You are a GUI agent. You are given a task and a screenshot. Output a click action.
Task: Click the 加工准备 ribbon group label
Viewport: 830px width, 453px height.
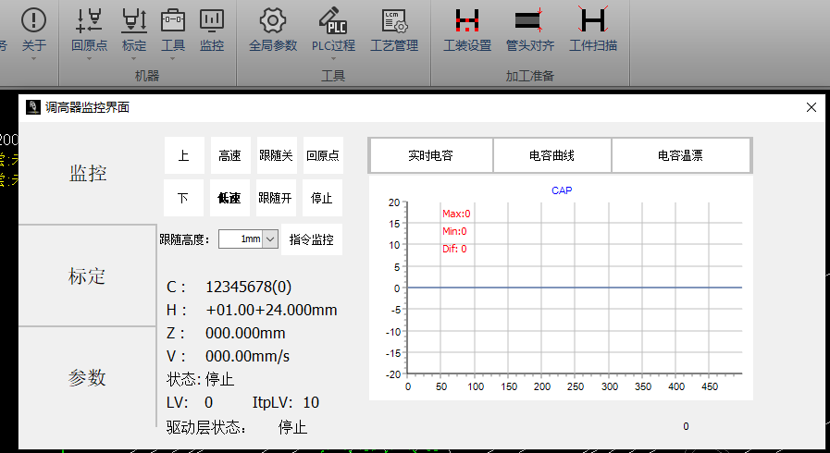point(530,76)
